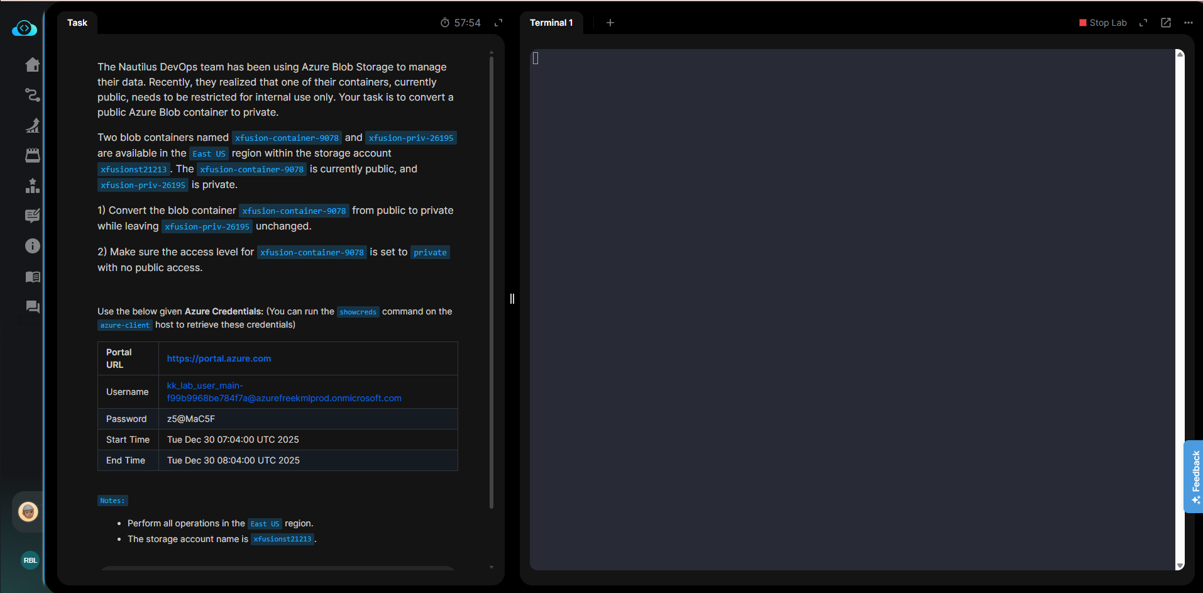Click the info circle sidebar icon
Image resolution: width=1203 pixels, height=593 pixels.
[33, 246]
